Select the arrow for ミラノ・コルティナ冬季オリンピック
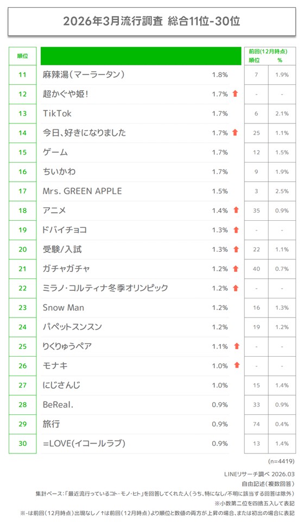This screenshot has width=304, height=529. pos(236,288)
